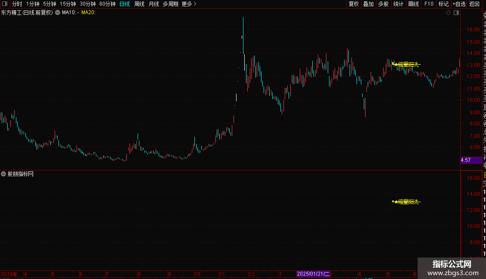Click the 2025/01/21 date marker
The image size is (486, 279).
point(313,274)
